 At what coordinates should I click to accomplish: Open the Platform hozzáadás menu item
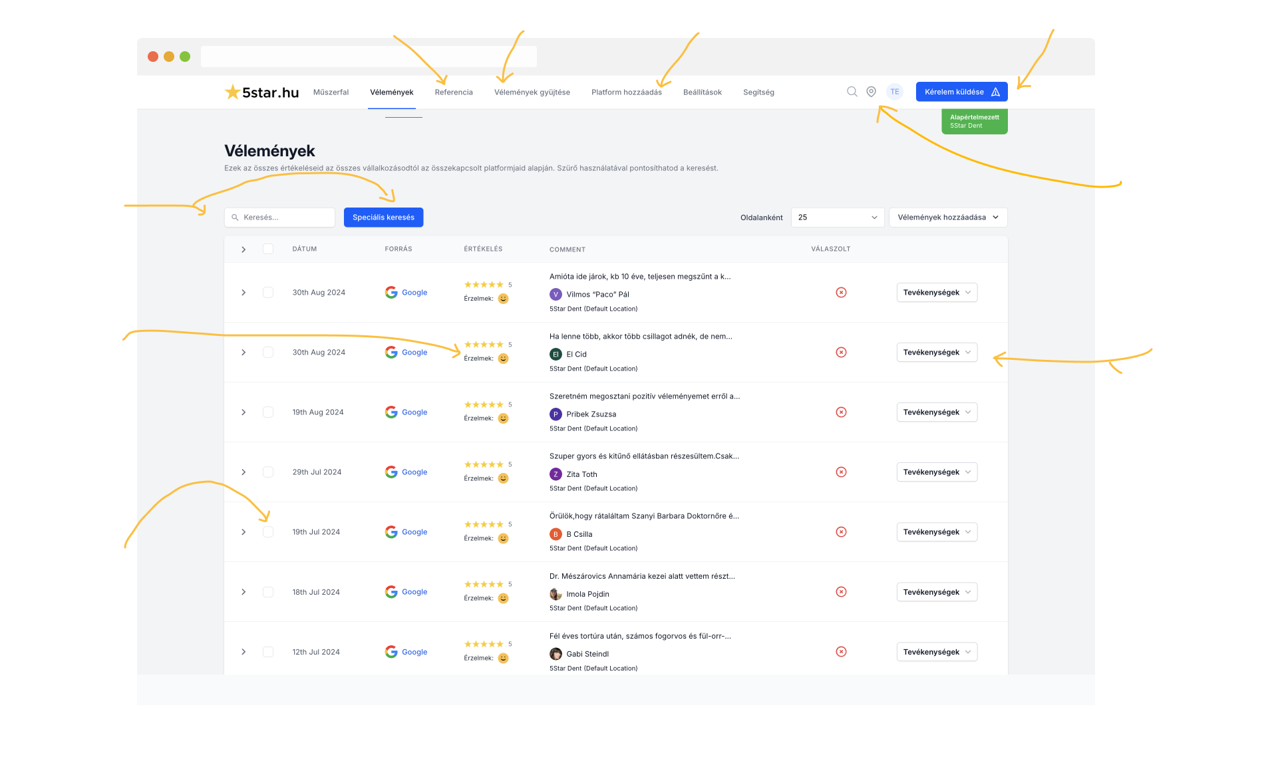[x=626, y=92]
